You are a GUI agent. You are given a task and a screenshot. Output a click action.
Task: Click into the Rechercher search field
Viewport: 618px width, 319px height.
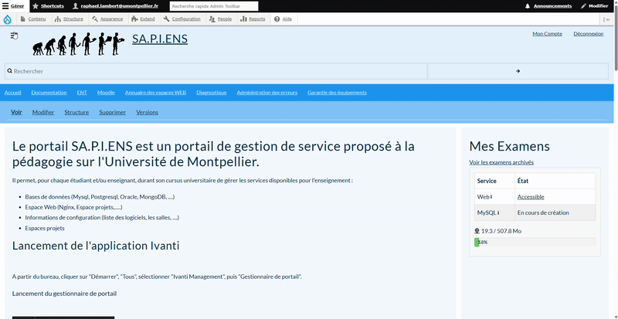coord(216,71)
